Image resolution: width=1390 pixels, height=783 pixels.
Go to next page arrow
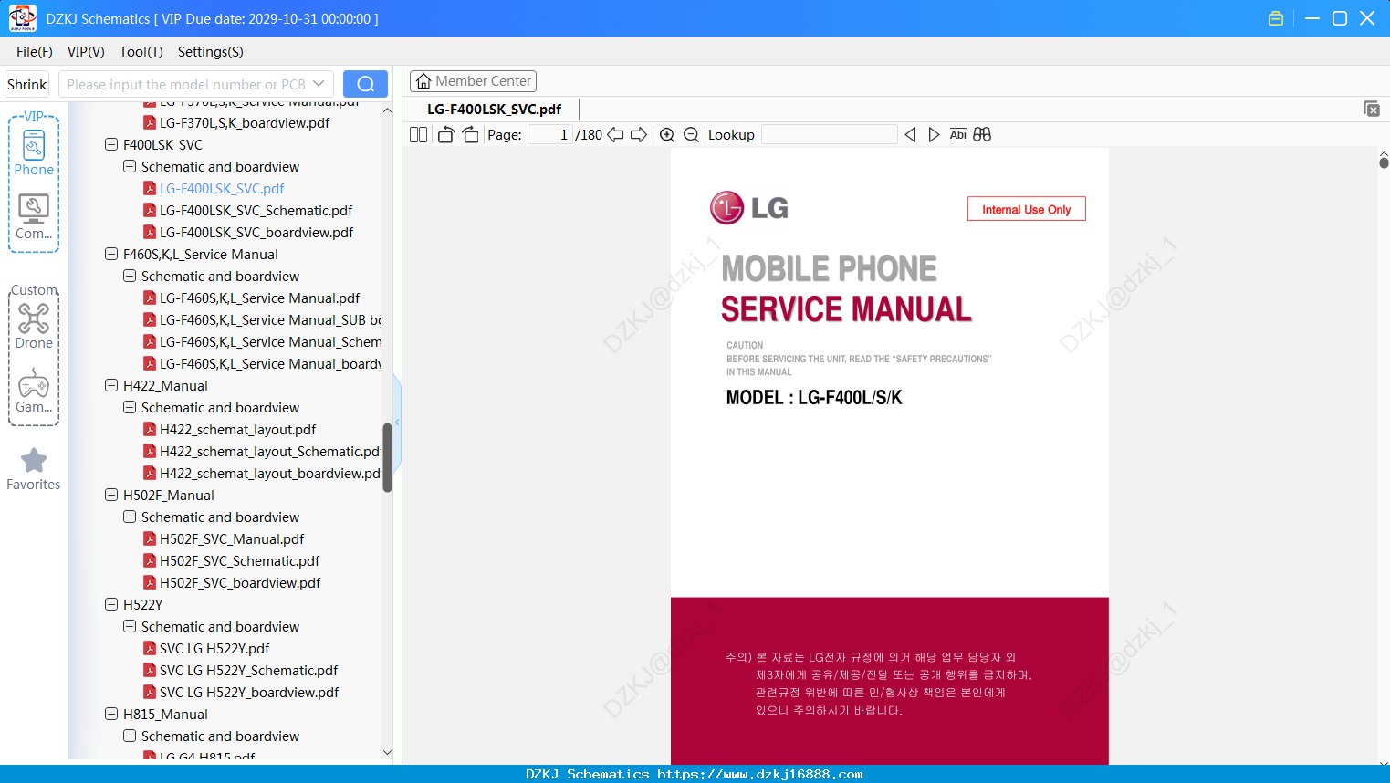[x=639, y=135]
